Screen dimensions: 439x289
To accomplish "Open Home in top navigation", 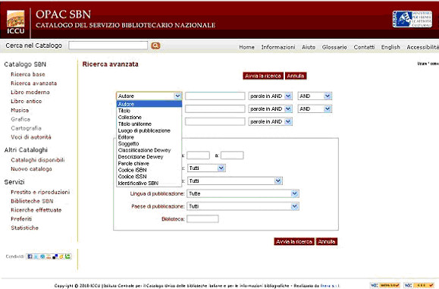I will pos(246,47).
